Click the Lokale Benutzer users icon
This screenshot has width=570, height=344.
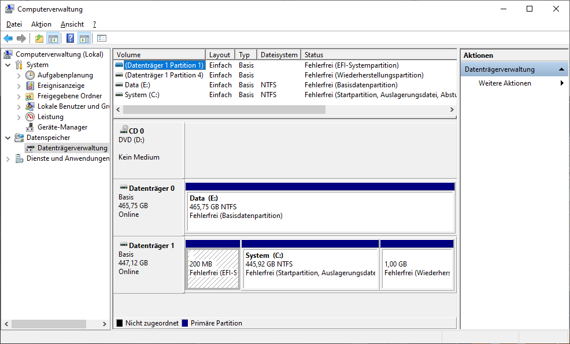point(30,106)
